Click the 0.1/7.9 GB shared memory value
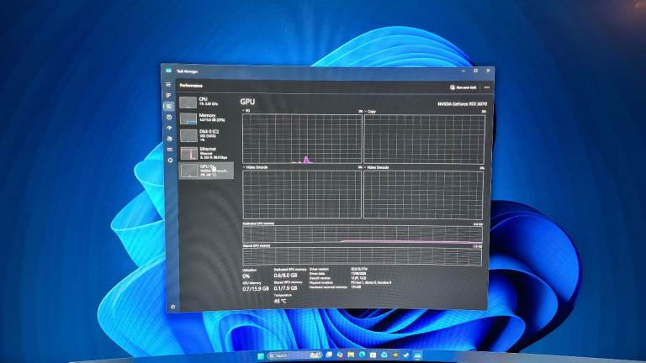The image size is (646, 363). pos(285,288)
